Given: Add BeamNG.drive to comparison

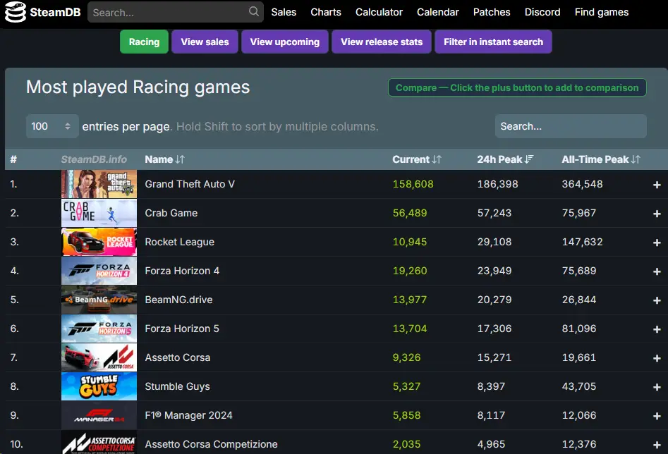Looking at the screenshot, I should pyautogui.click(x=655, y=300).
